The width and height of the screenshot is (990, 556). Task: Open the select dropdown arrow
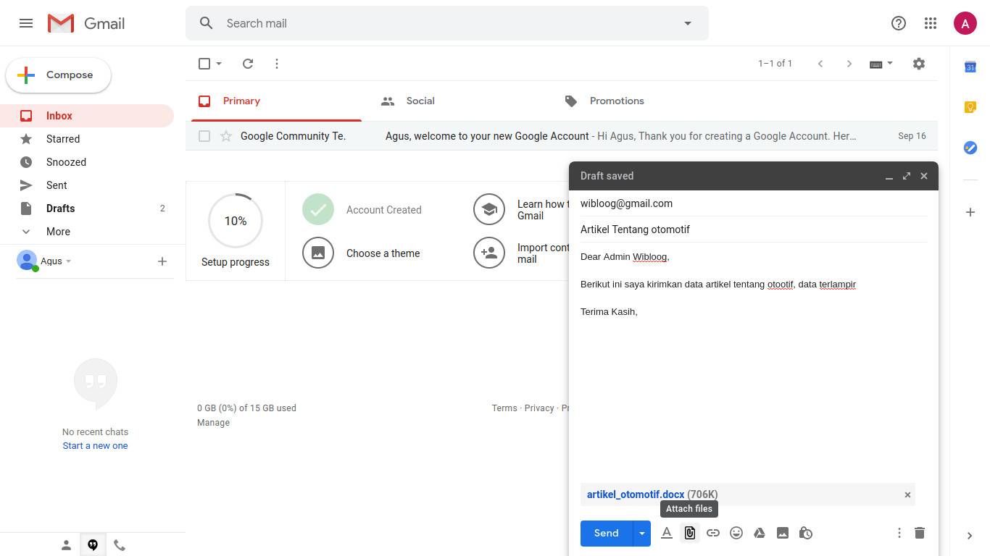(x=219, y=64)
